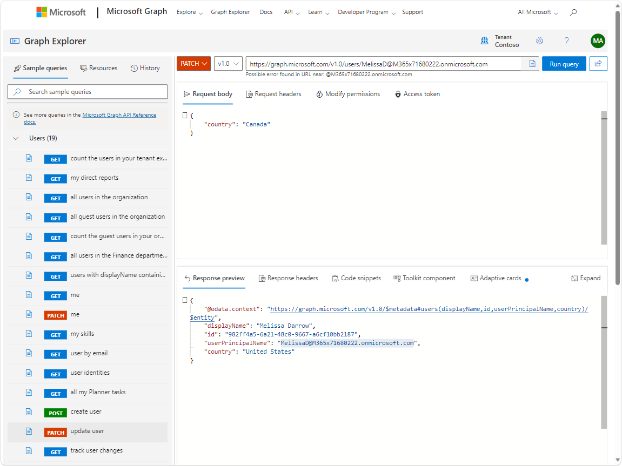Viewport: 622px width, 466px height.
Task: Open the Code snippets tab
Action: click(x=356, y=278)
